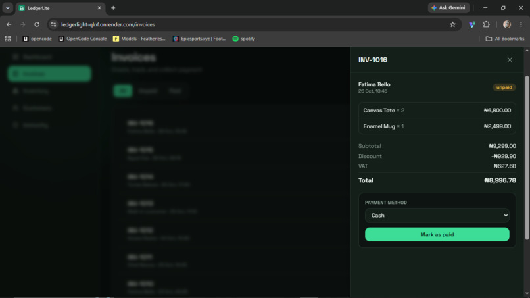Image resolution: width=530 pixels, height=298 pixels.
Task: Open the Extensions puzzle icon
Action: [x=486, y=24]
